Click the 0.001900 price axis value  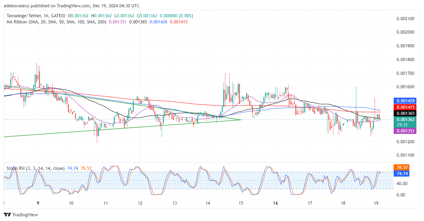[405, 46]
